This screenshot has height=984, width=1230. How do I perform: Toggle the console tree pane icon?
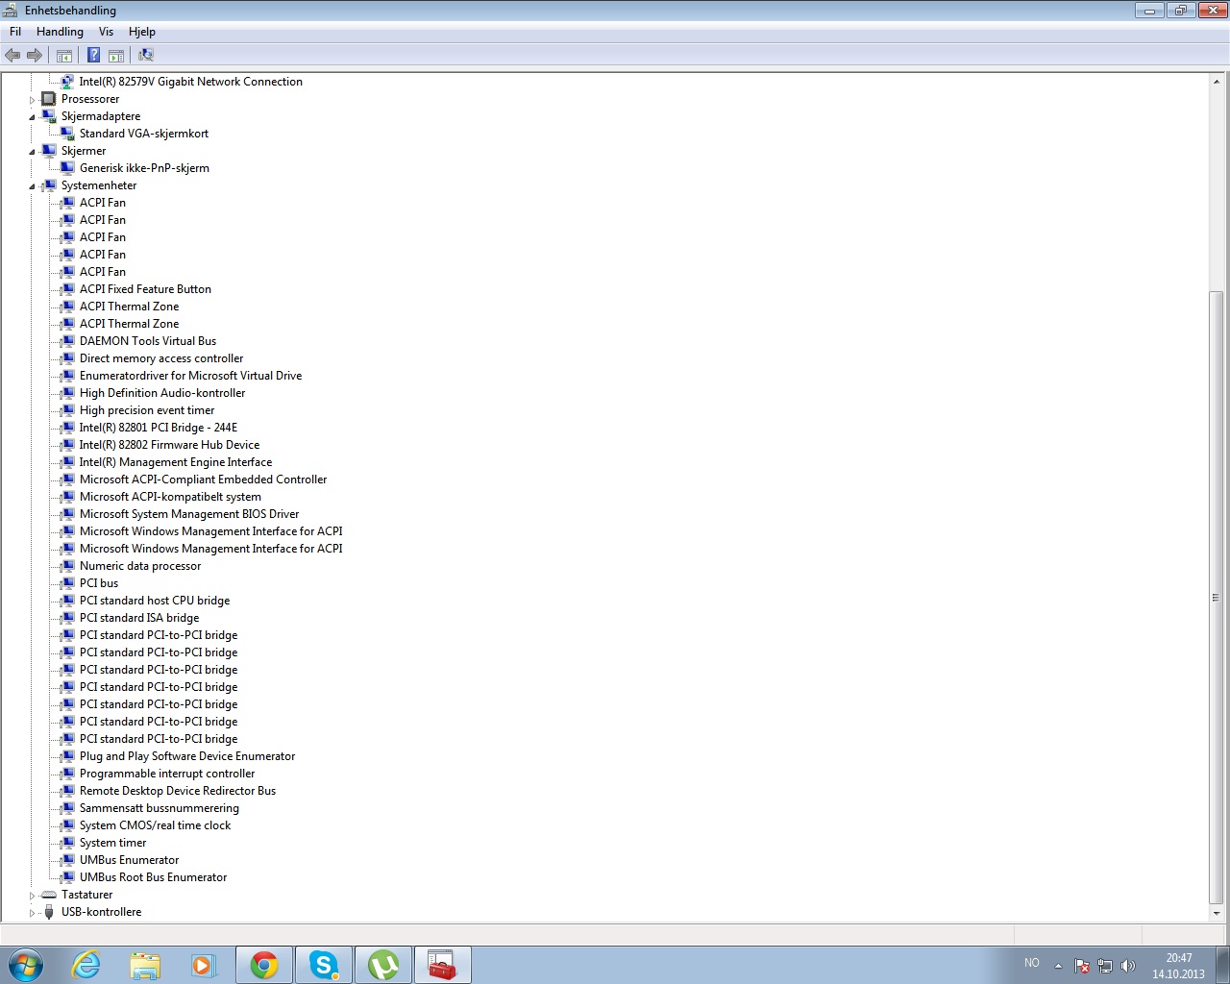64,55
